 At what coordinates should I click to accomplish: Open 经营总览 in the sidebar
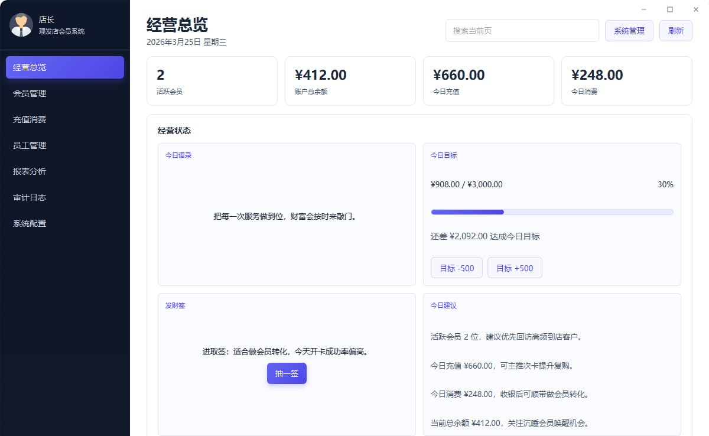coord(65,67)
